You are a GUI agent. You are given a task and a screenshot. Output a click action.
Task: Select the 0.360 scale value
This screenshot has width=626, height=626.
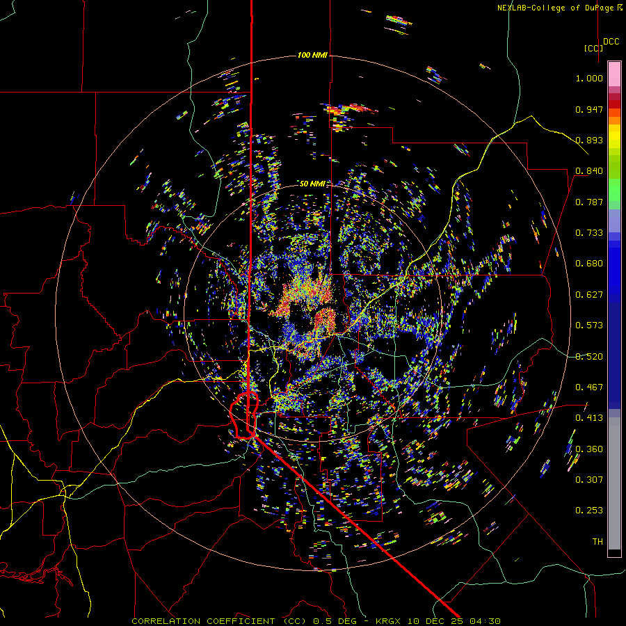coord(589,449)
